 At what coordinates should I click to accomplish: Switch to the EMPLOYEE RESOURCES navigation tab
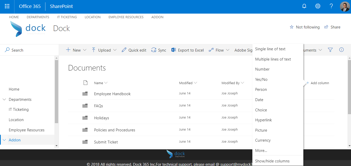click(x=126, y=17)
